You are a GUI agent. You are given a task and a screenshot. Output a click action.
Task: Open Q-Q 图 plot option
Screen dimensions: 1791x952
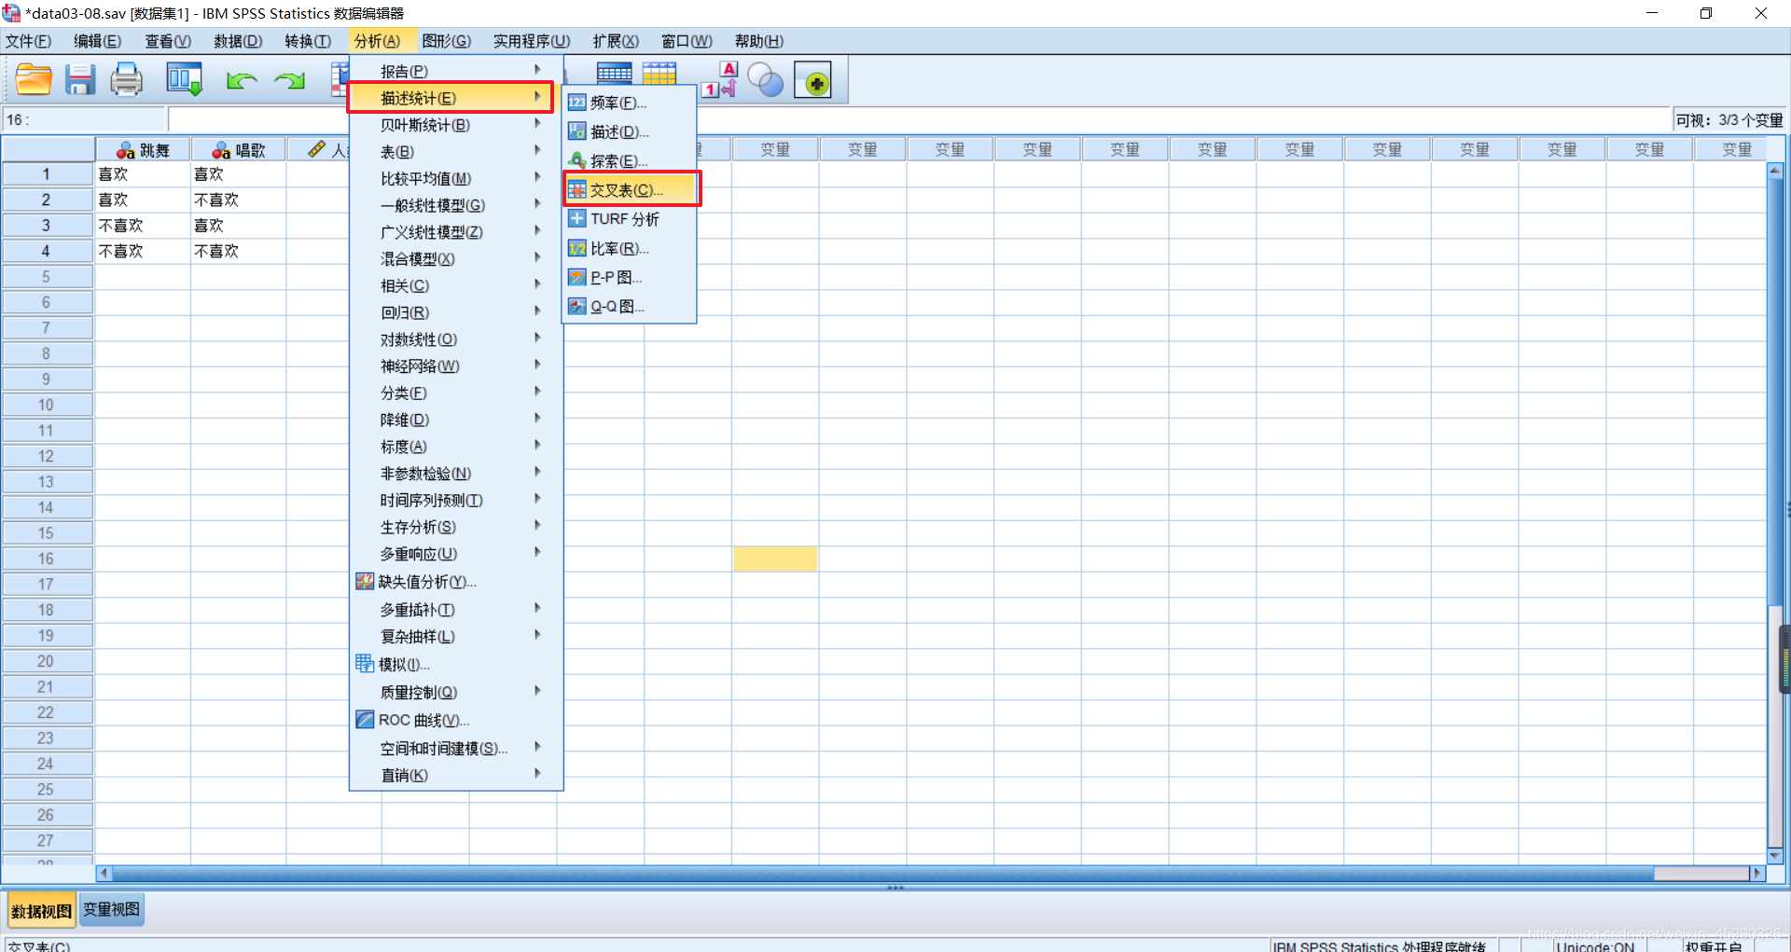(630, 306)
